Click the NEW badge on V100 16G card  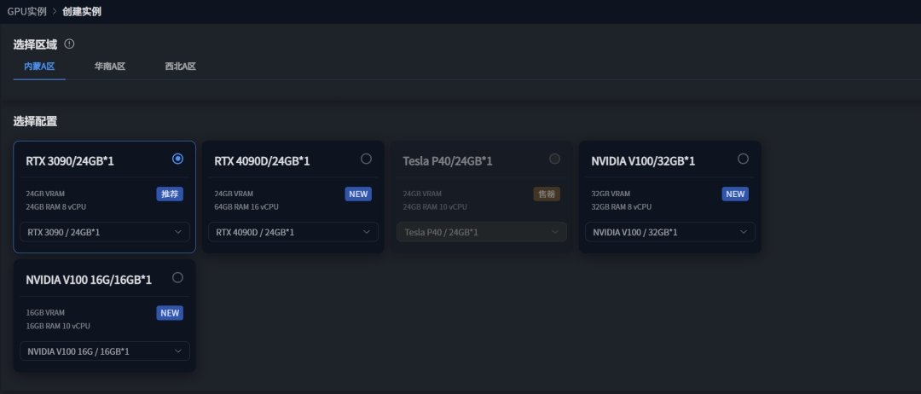(x=170, y=313)
